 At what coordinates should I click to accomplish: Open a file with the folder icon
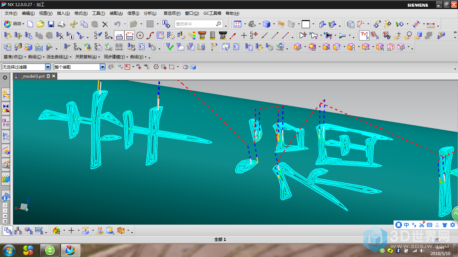(41, 24)
